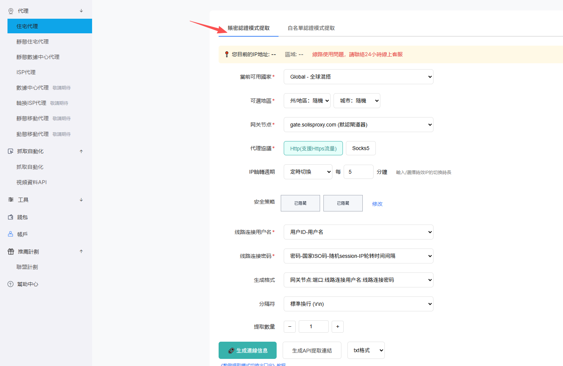Open 定時切換 rotation mode dropdown
Viewport: 563px width, 366px height.
[308, 172]
